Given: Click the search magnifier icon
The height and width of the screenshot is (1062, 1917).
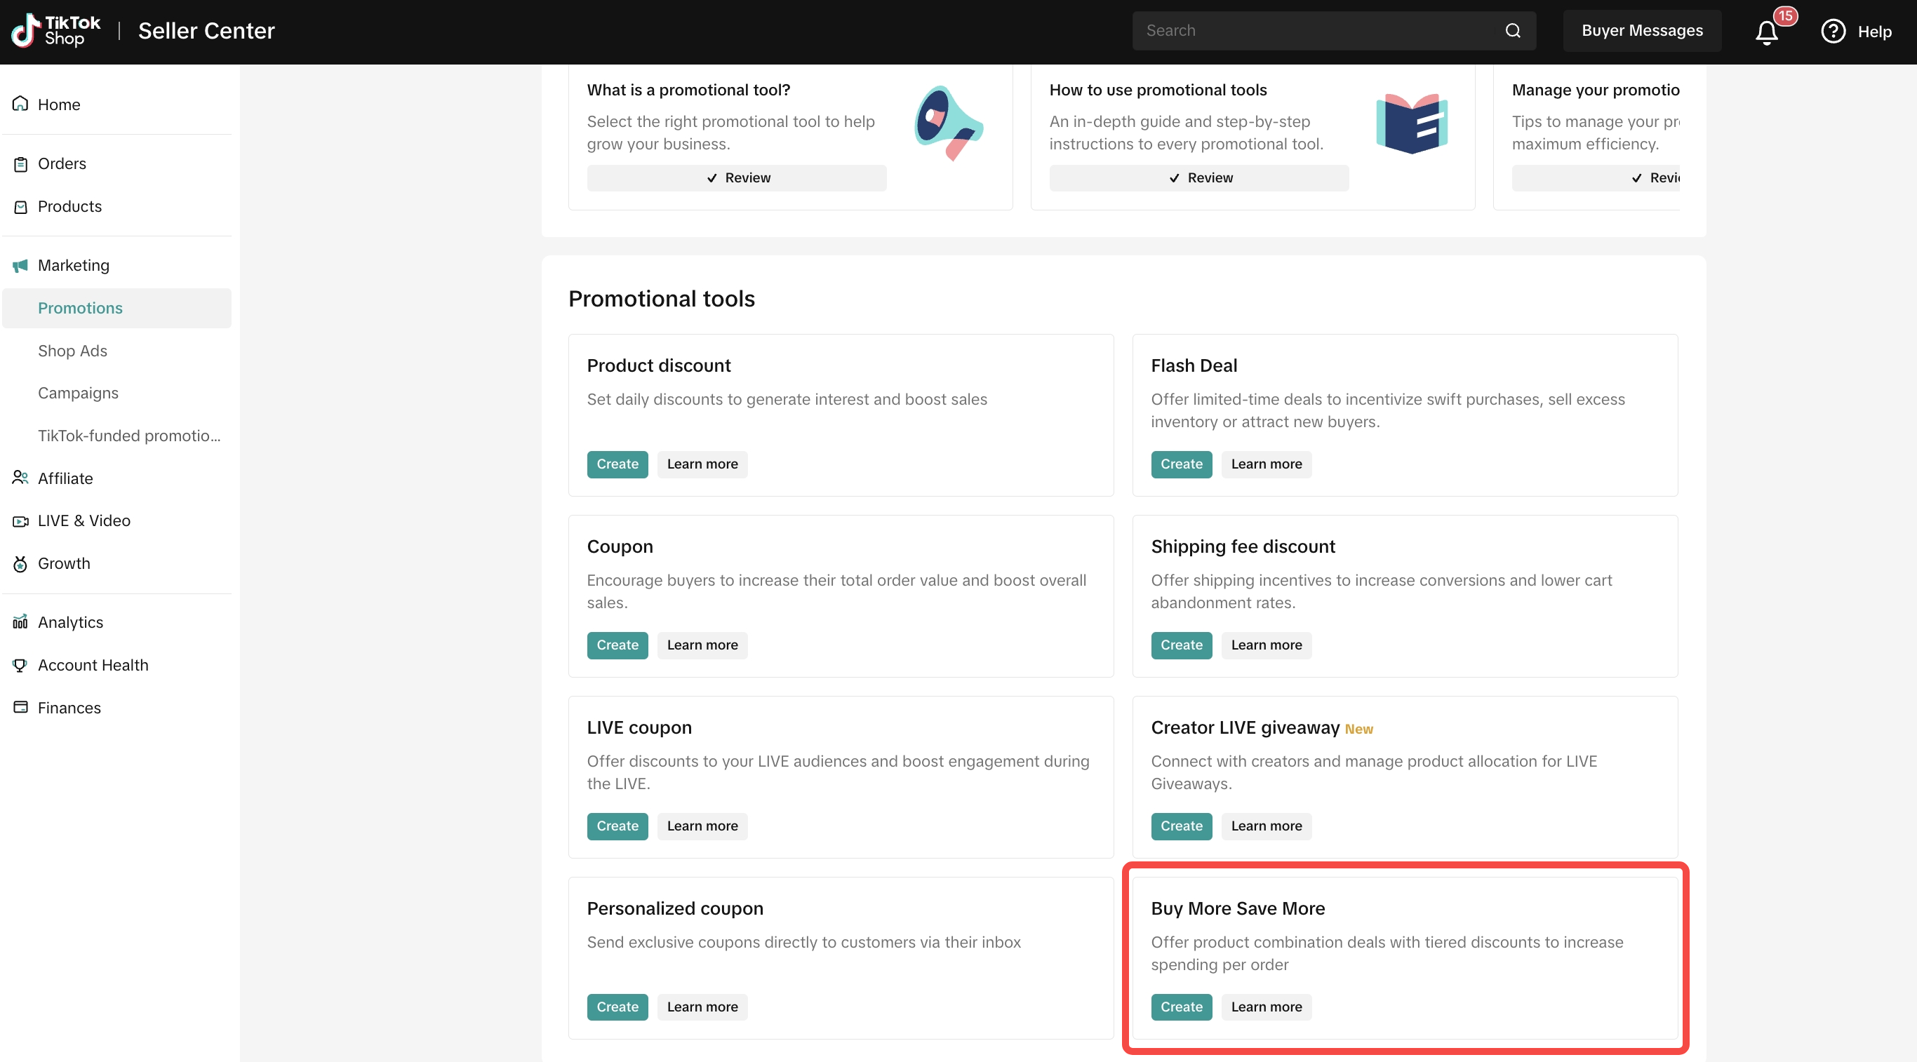Looking at the screenshot, I should pos(1512,30).
